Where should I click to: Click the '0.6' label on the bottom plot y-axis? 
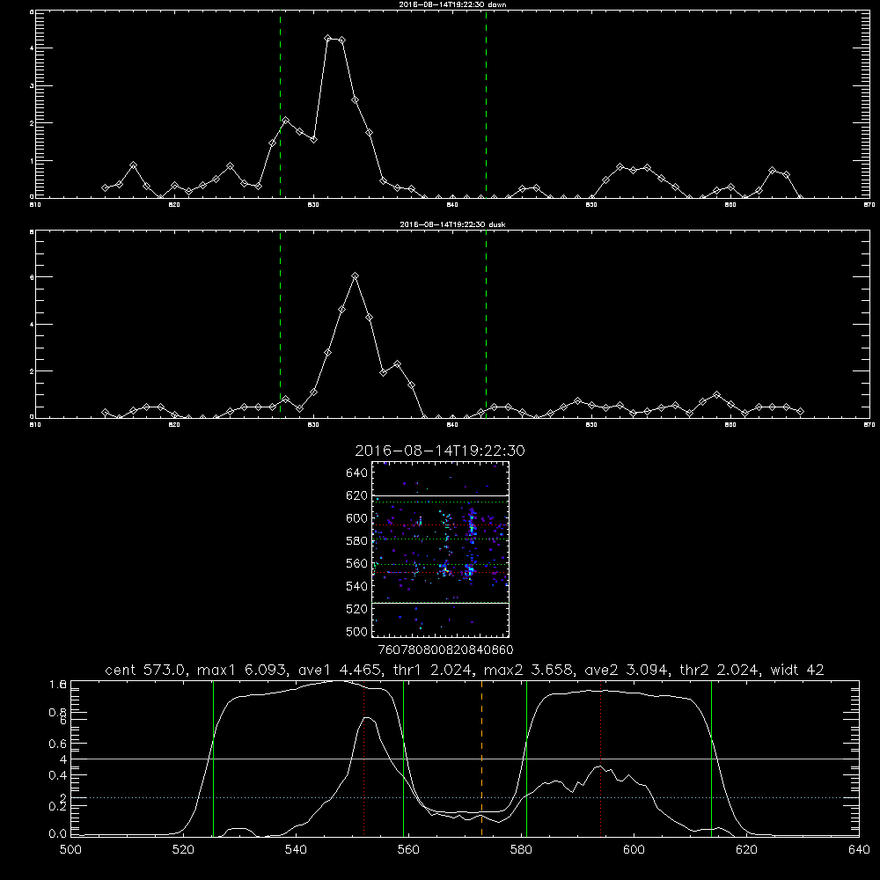tap(58, 744)
